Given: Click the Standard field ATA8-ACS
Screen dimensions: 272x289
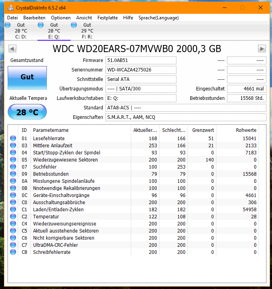Looking at the screenshot, I should click(186, 108).
